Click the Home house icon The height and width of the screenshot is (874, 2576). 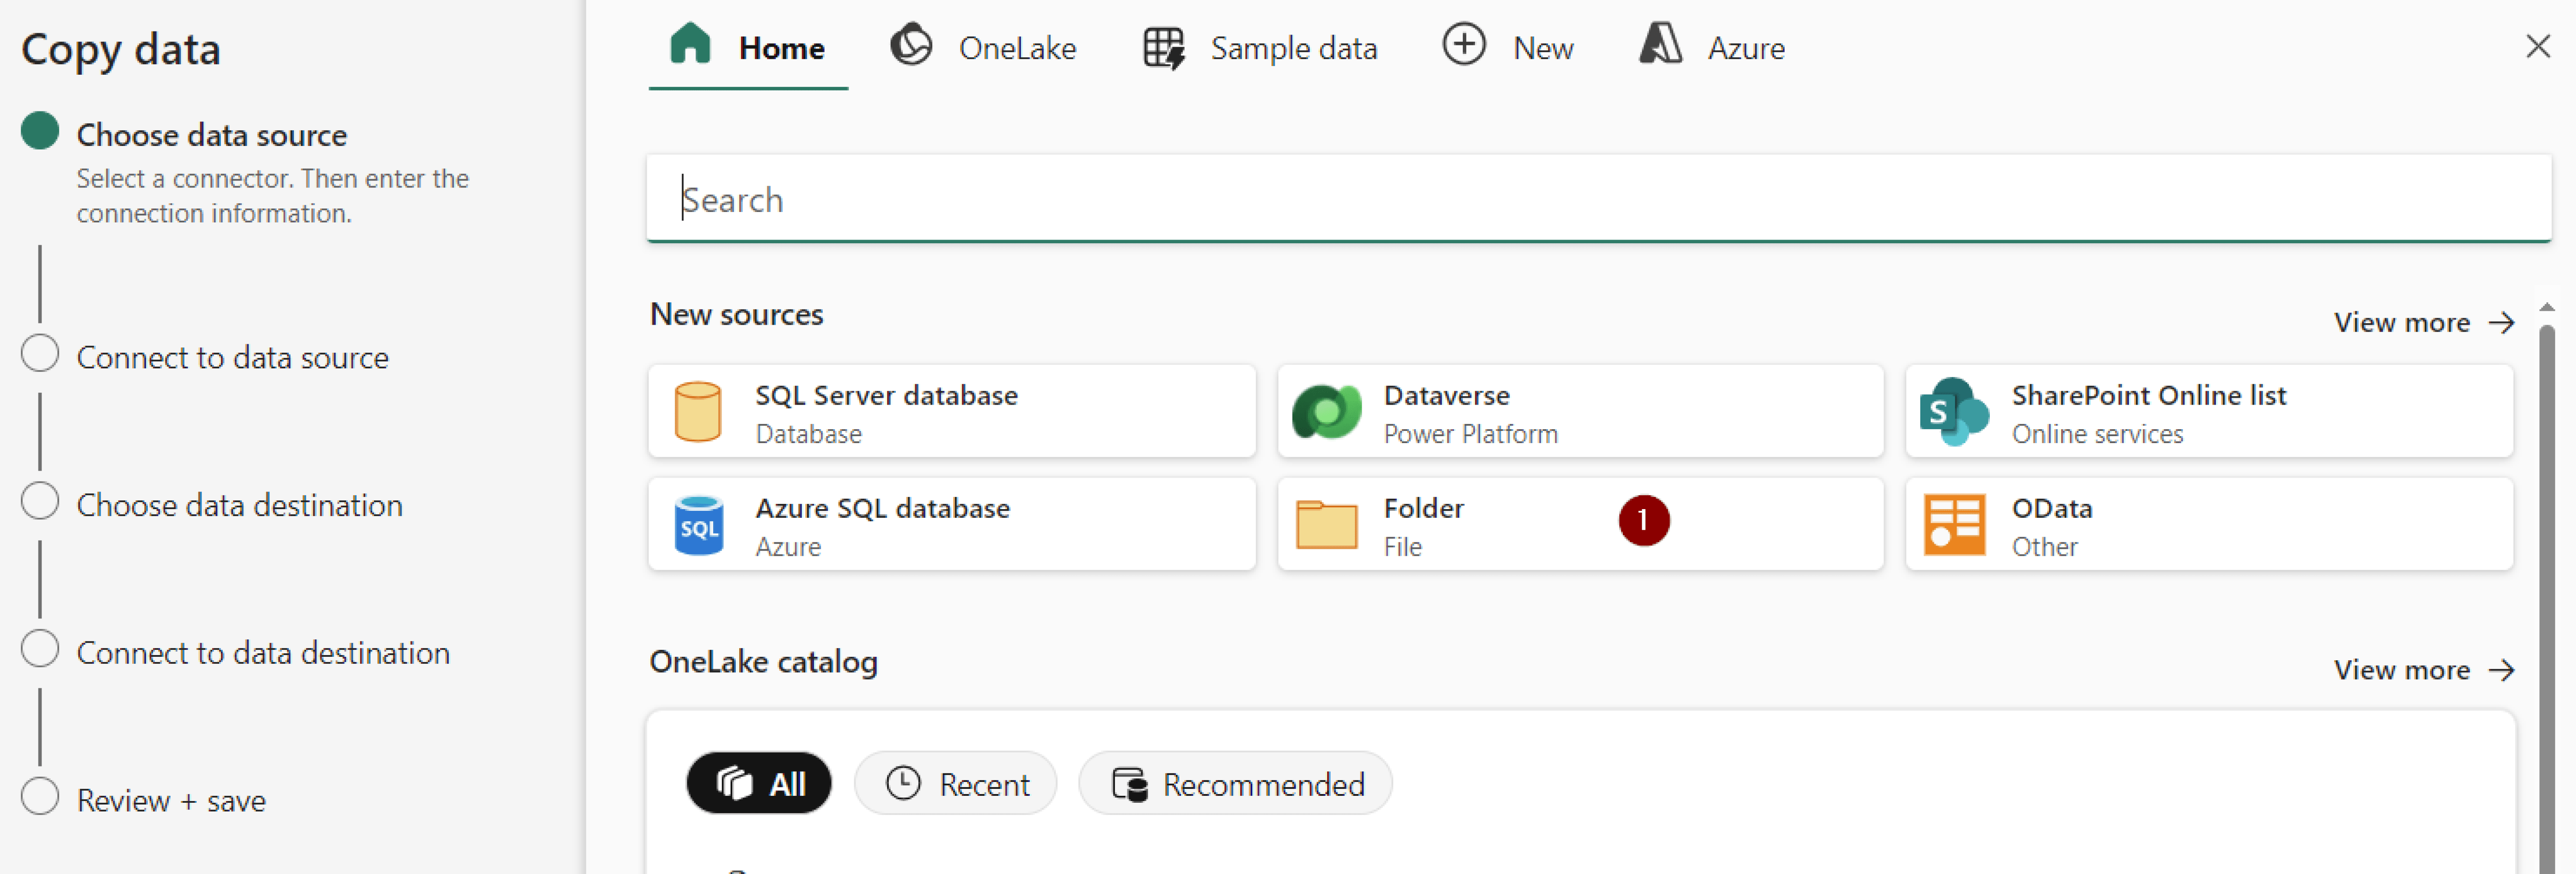coord(690,45)
